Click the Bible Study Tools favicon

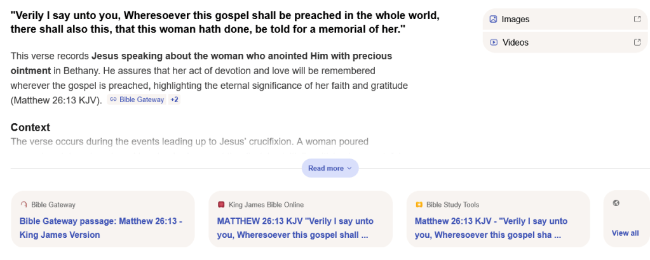(419, 204)
